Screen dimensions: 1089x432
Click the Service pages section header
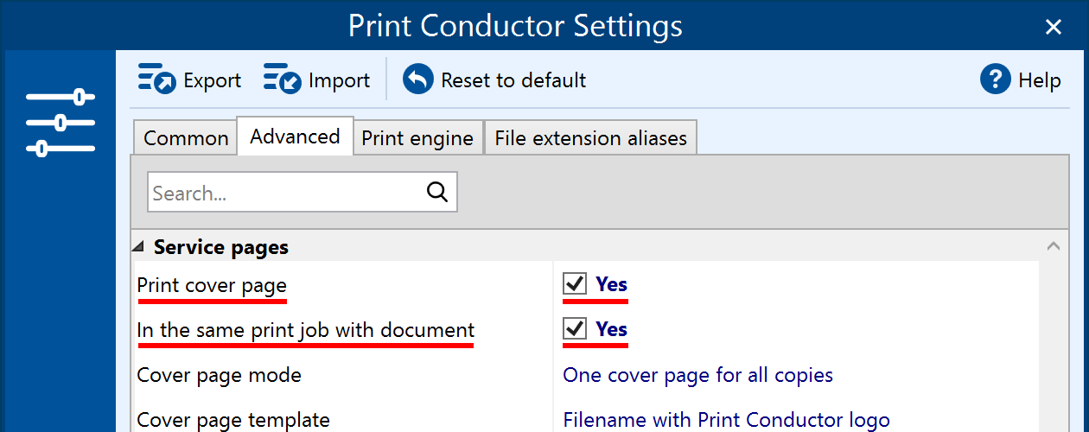(x=221, y=247)
